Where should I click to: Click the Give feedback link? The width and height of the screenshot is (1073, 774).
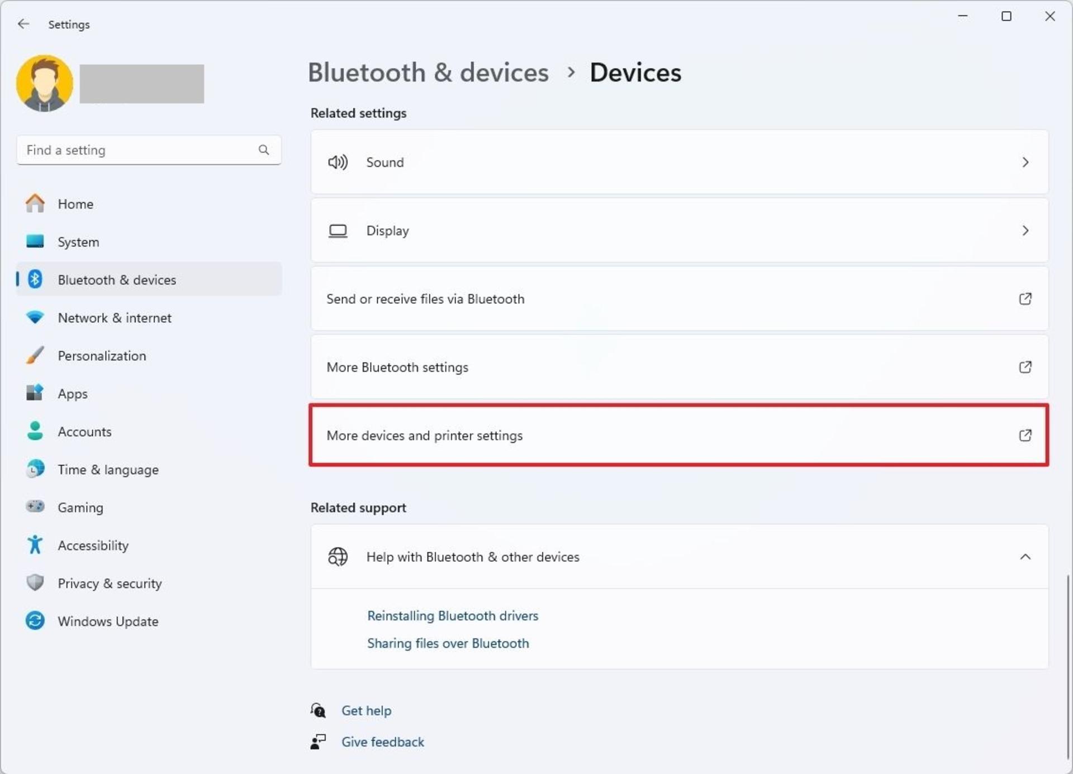click(383, 742)
